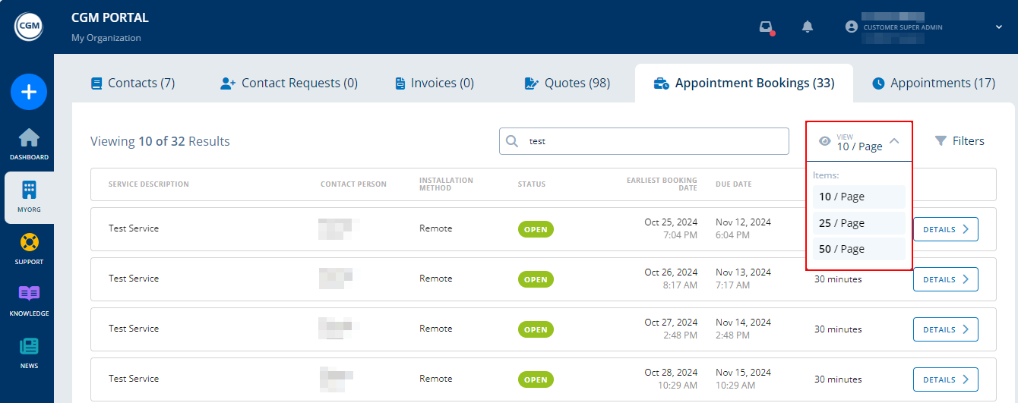The height and width of the screenshot is (403, 1018).
Task: Collapse the View 10 / Page dropdown
Action: point(859,141)
